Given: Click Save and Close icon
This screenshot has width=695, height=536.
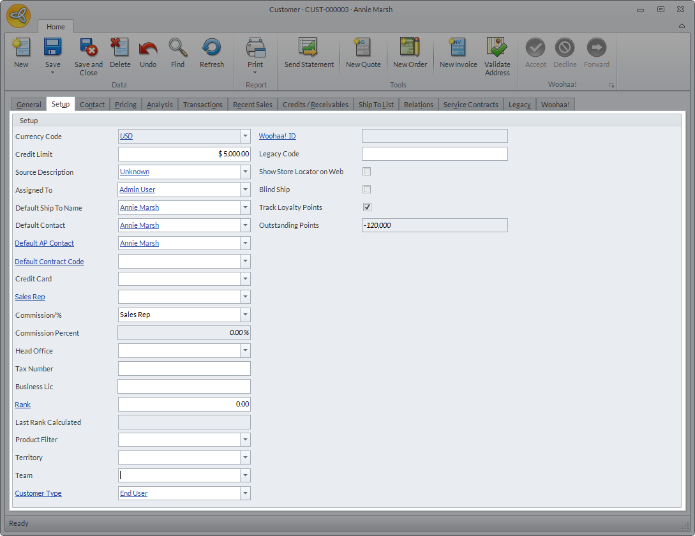Looking at the screenshot, I should point(88,48).
